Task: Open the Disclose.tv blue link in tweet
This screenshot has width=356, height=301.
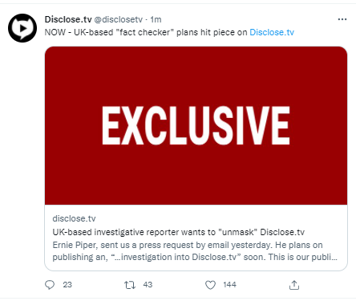Action: point(272,32)
